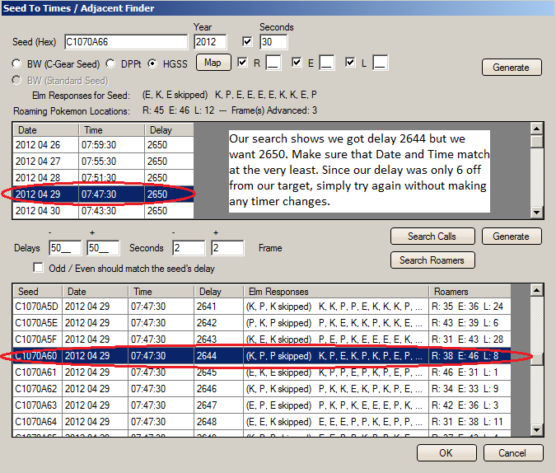Focus the minus Seconds input field
Viewport: 556px width, 473px height.
click(189, 248)
